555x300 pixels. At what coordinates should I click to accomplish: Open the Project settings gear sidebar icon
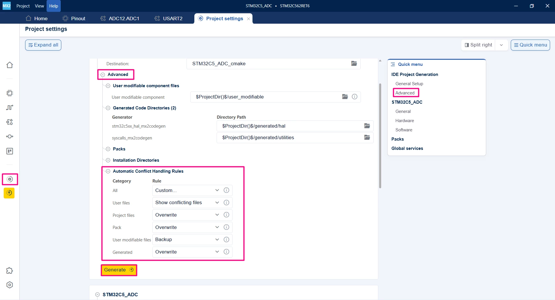click(x=10, y=179)
